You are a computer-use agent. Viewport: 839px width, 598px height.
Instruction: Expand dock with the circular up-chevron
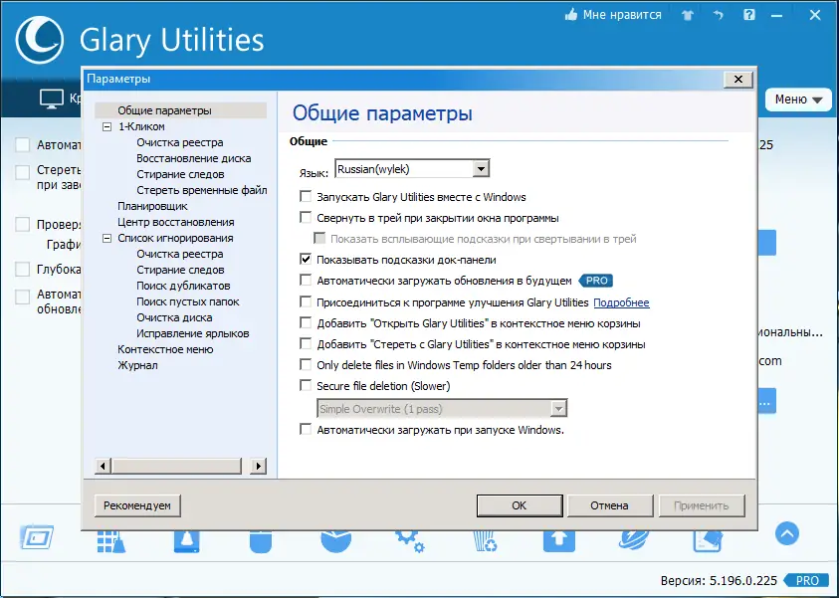787,533
